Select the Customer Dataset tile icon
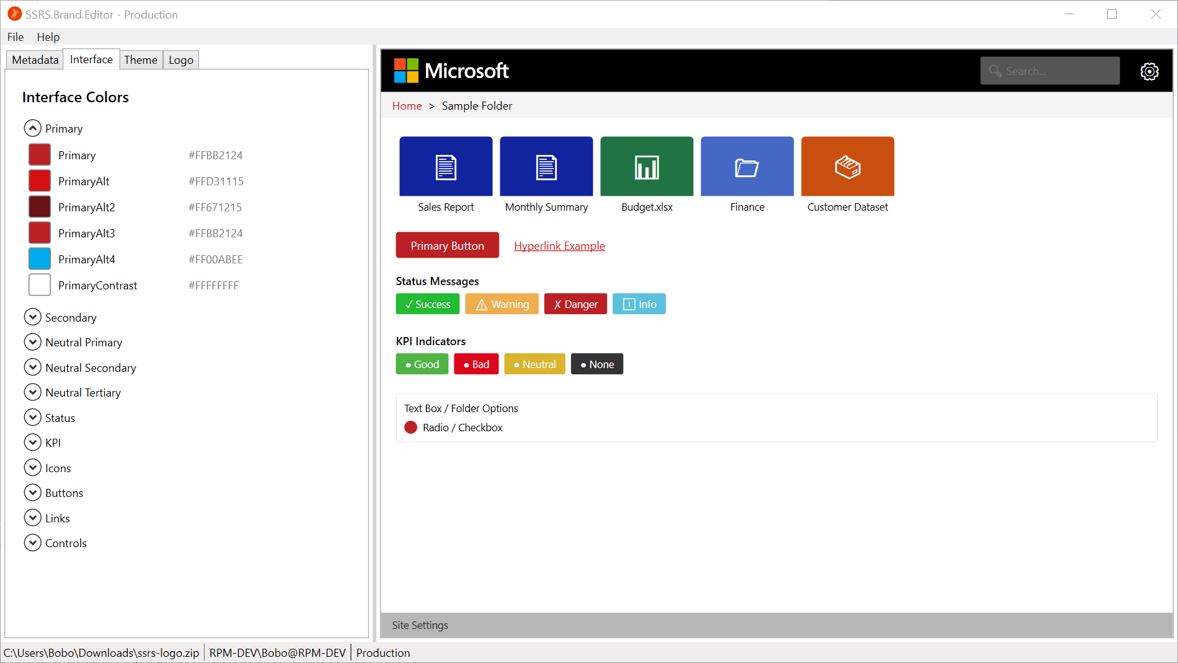 click(848, 167)
